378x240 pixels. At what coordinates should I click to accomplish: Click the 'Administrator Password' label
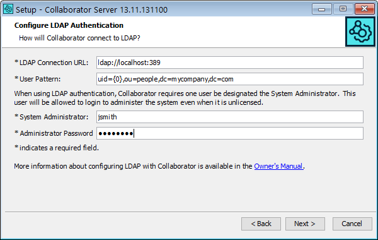point(54,133)
